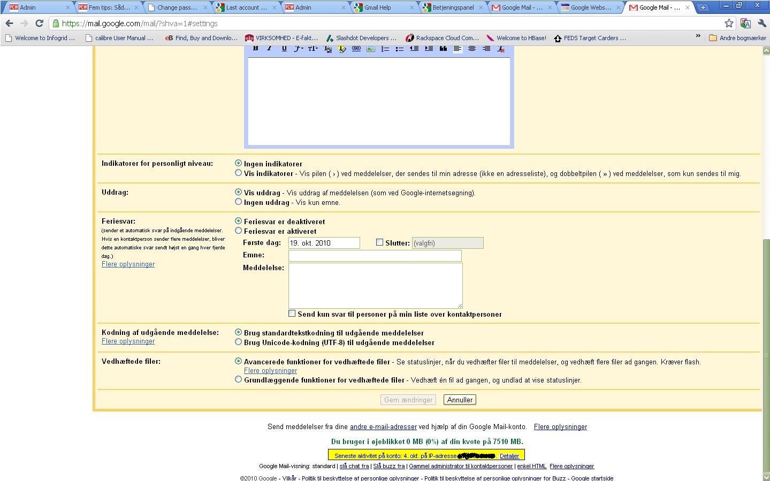Screen dimensions: 770x481
Task: Insert an image via the editor toolbar
Action: [x=370, y=49]
